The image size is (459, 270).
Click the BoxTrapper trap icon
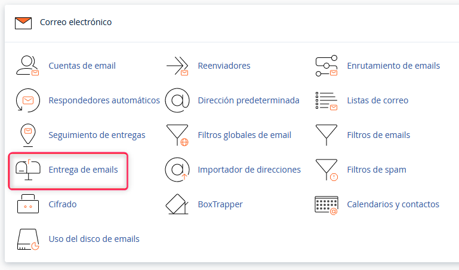(x=177, y=204)
